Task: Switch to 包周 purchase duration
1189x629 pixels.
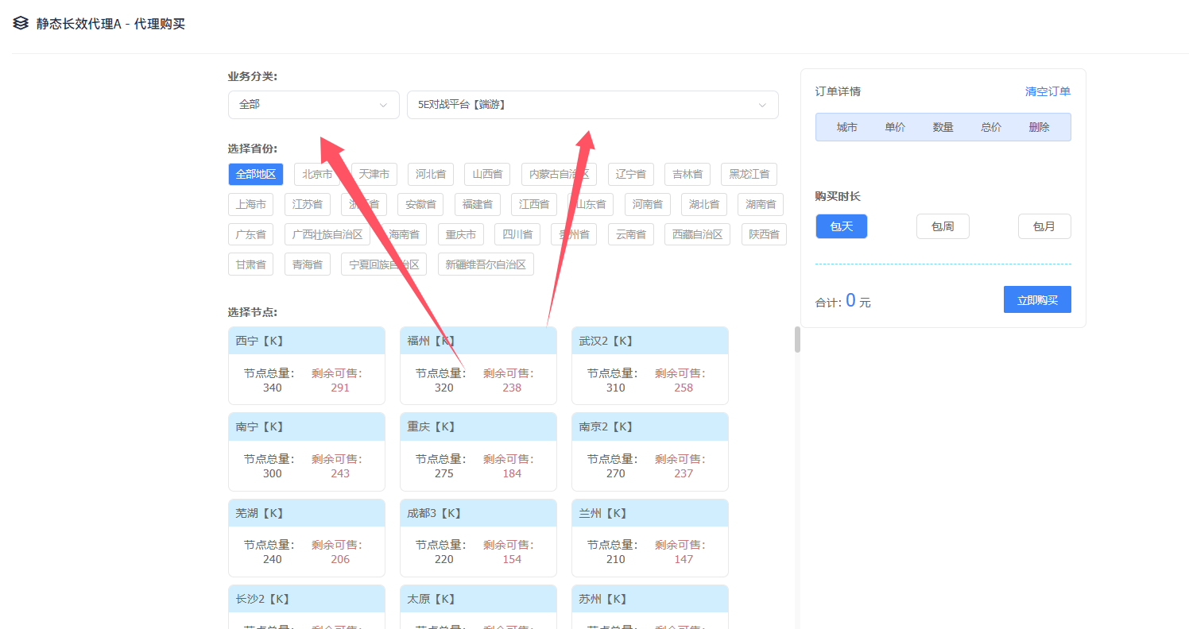Action: pyautogui.click(x=942, y=226)
